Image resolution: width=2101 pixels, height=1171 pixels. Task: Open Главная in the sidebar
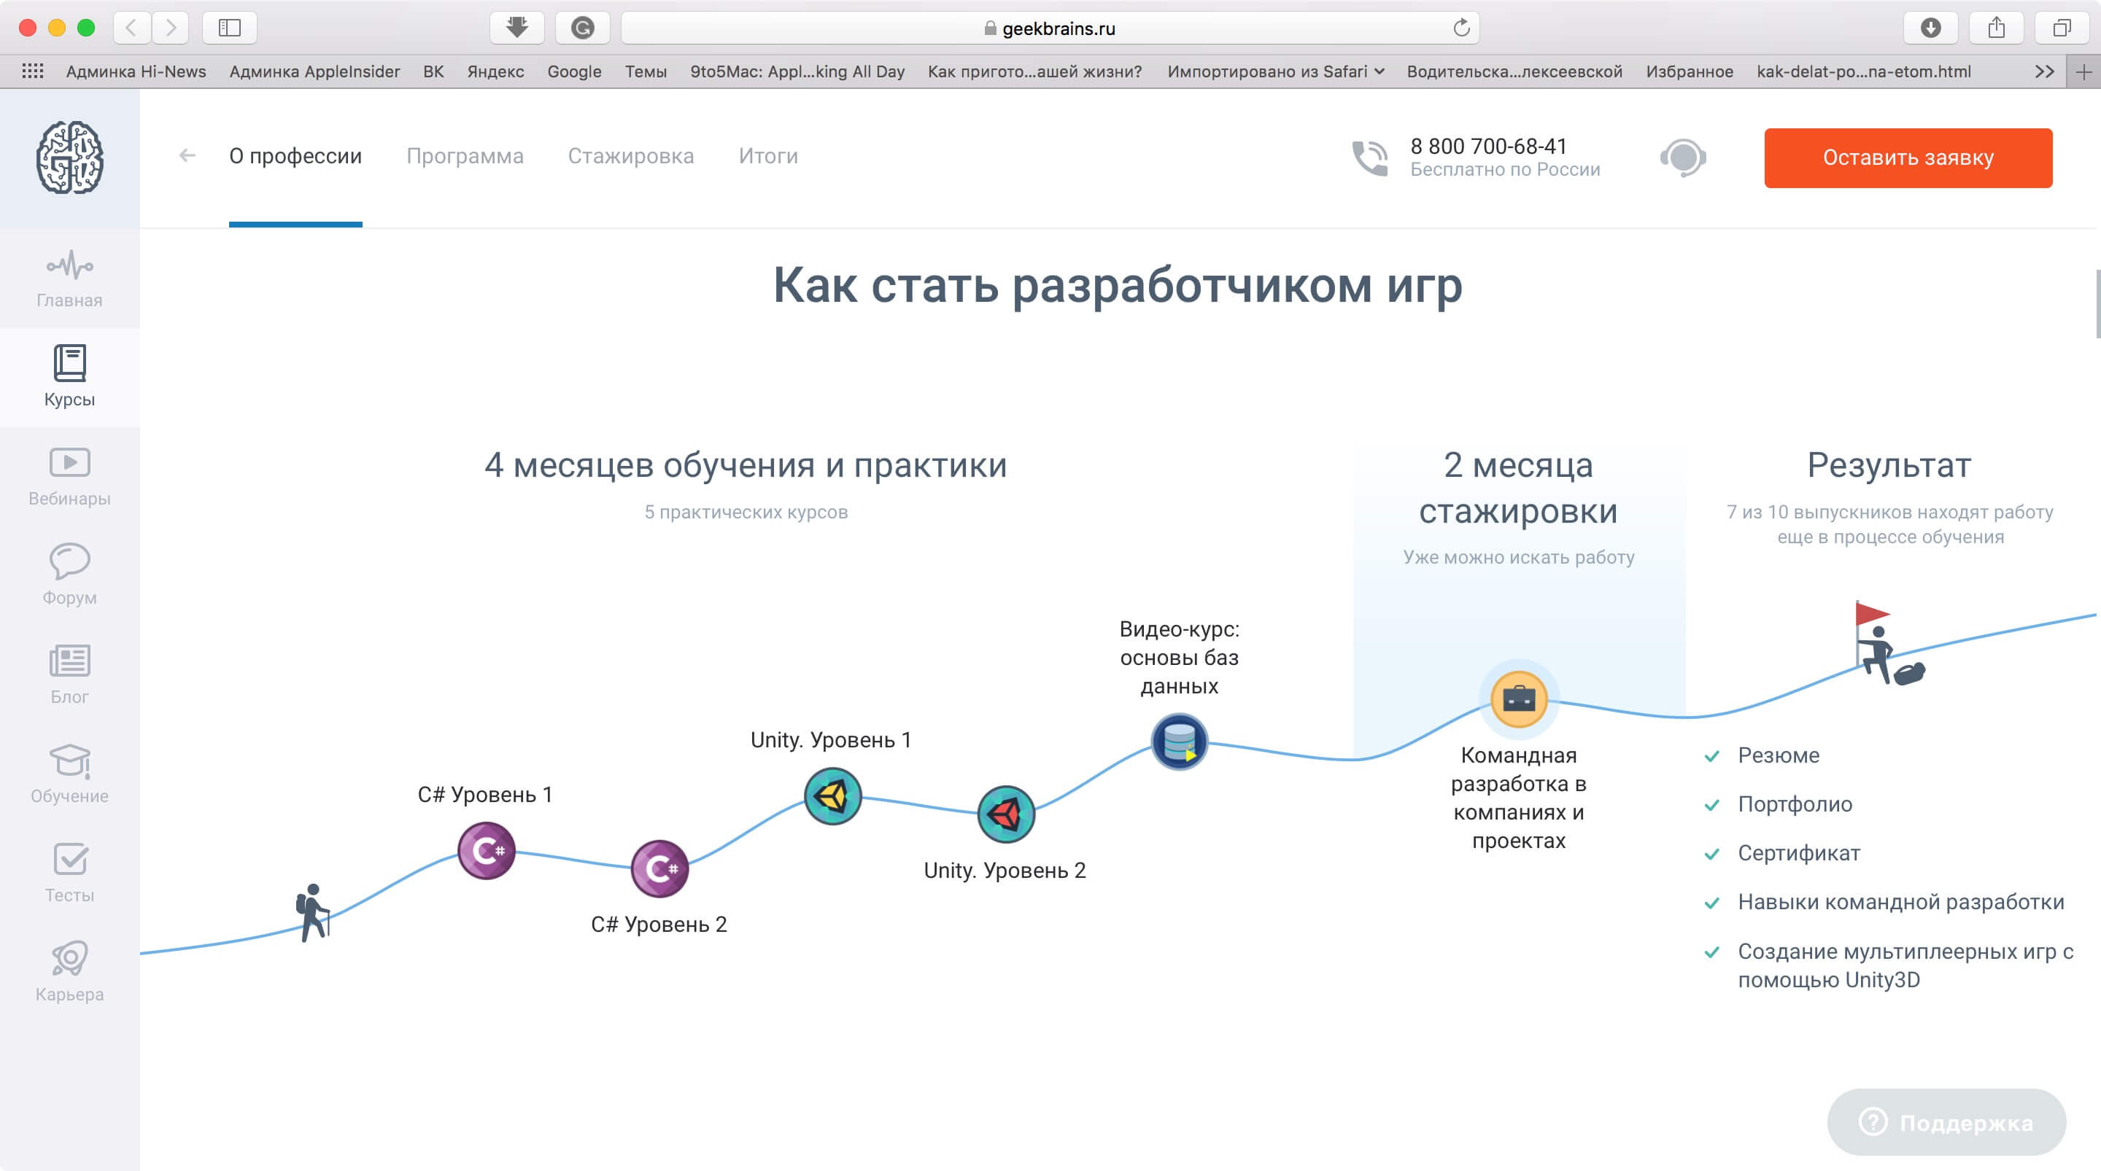click(x=69, y=279)
